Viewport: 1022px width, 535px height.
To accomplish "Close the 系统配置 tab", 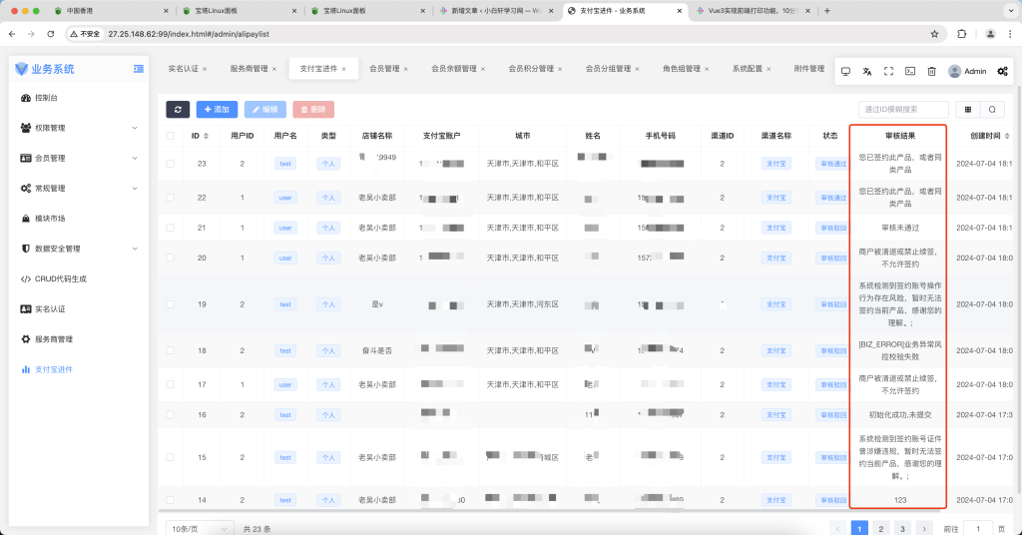I will (768, 69).
